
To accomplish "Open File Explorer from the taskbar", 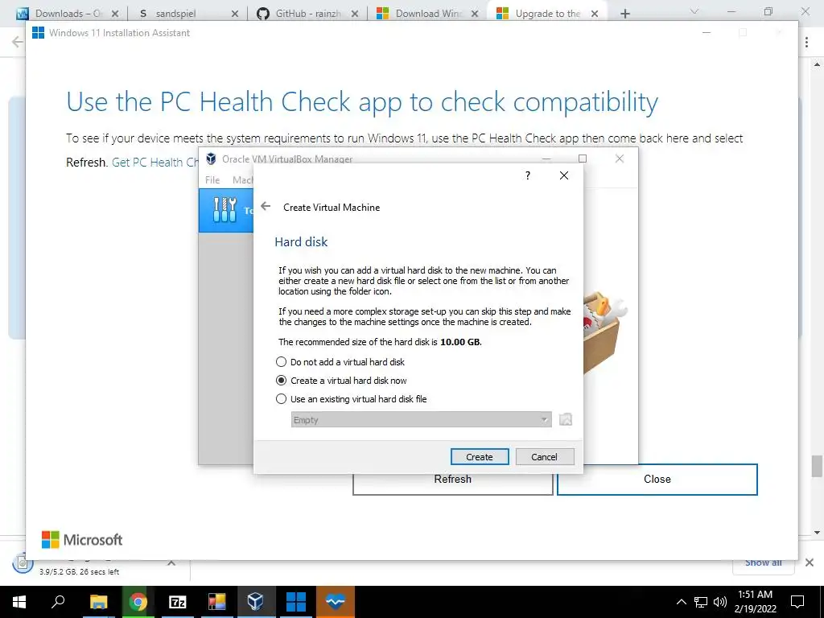I will point(98,602).
